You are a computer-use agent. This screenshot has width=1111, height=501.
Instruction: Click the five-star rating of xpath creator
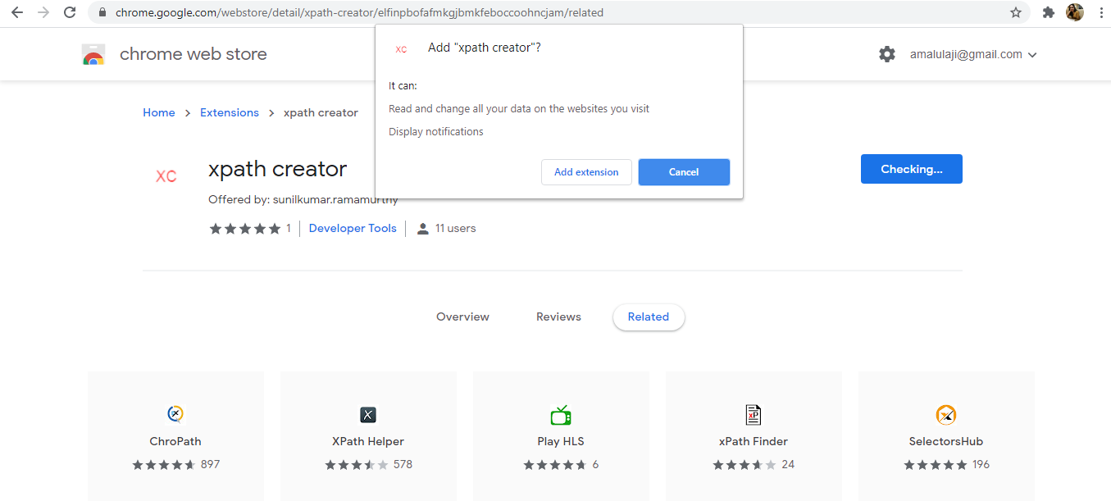tap(244, 229)
